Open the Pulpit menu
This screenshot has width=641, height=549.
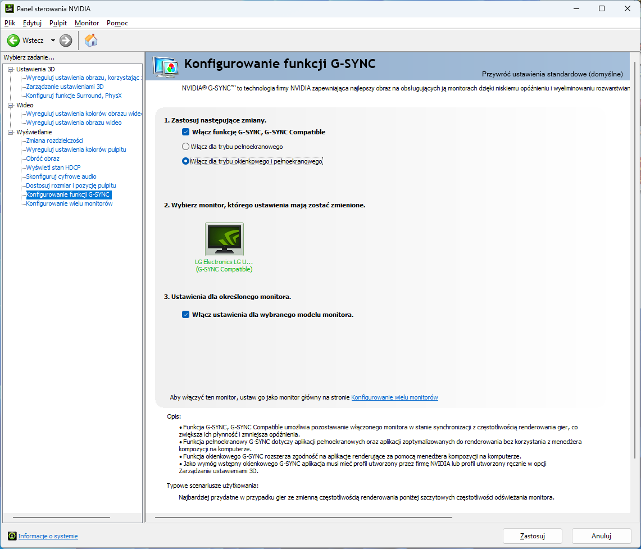coord(58,23)
